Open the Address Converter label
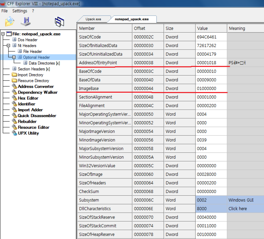This screenshot has width=264, height=239. coord(36,86)
